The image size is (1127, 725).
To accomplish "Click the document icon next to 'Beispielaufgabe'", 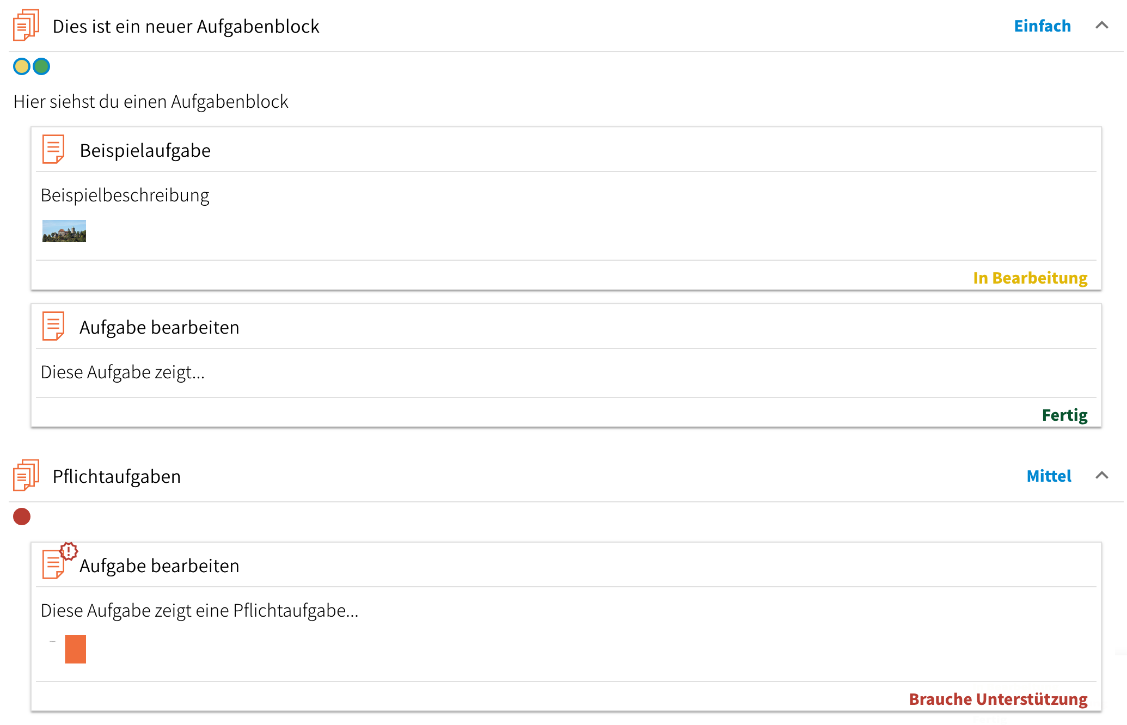I will [x=53, y=149].
